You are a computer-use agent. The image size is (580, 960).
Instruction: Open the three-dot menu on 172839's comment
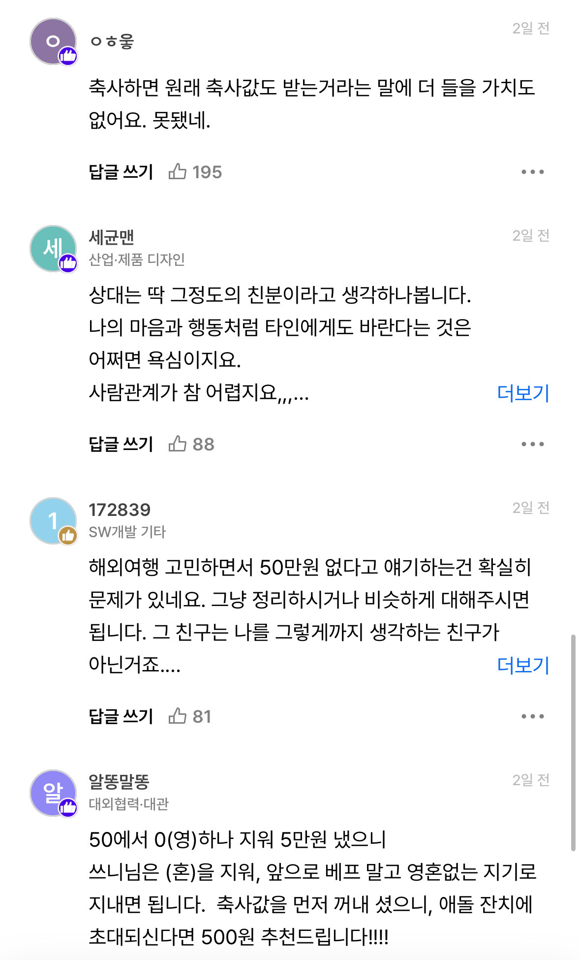[x=533, y=716]
